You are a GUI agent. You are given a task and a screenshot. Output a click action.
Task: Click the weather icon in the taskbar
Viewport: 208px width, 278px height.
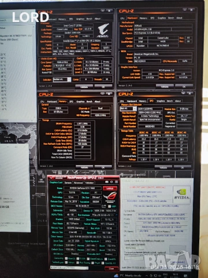116,276
